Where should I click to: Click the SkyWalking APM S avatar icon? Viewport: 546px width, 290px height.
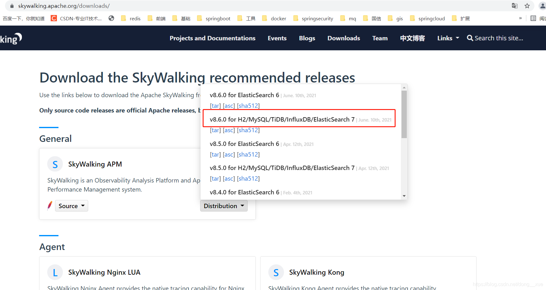[x=55, y=164]
